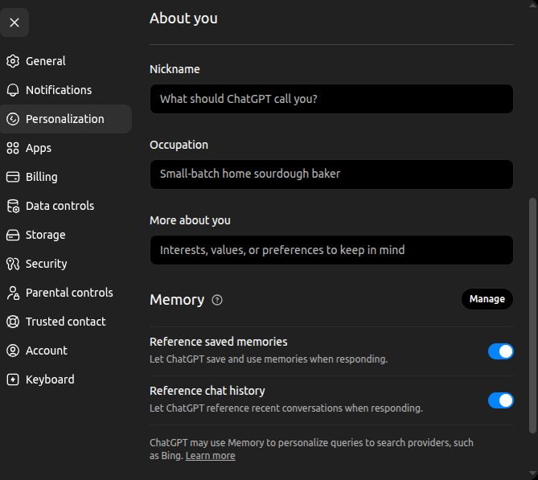The height and width of the screenshot is (480, 538).
Task: Click the Memory help question-mark icon
Action: pos(217,300)
